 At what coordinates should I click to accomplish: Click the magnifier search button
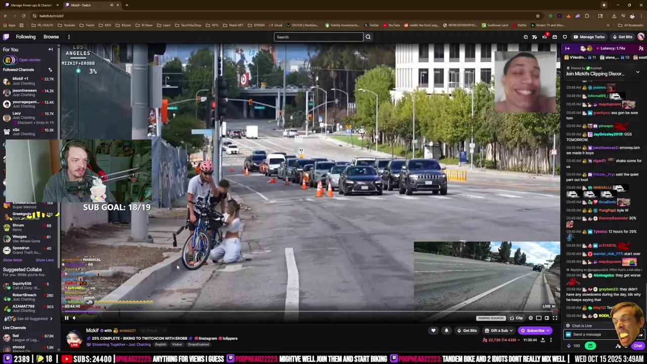tap(368, 37)
